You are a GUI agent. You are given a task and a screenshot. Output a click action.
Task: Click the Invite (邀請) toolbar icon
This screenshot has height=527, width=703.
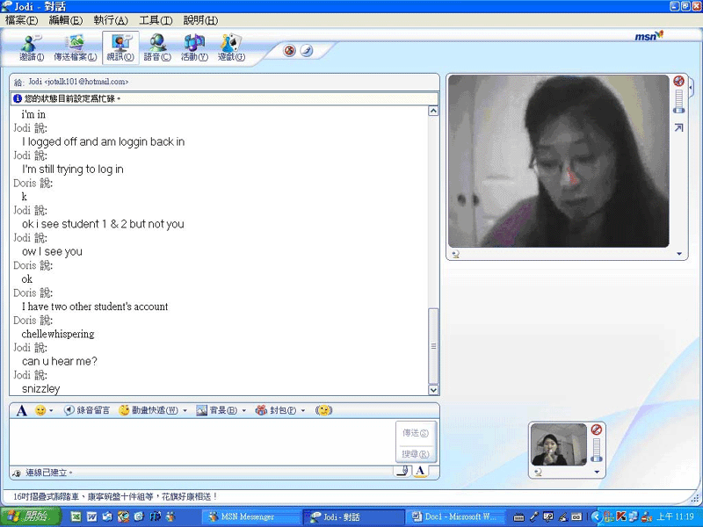pyautogui.click(x=32, y=48)
